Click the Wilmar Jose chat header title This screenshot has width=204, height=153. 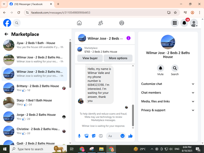point(105,38)
